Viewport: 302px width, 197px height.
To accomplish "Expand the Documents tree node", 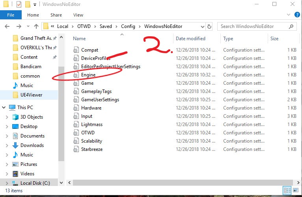I will coord(7,136).
